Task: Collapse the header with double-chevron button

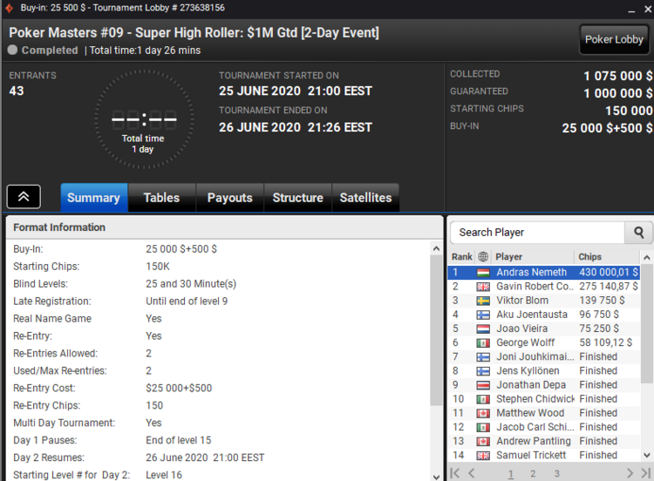Action: pyautogui.click(x=24, y=197)
